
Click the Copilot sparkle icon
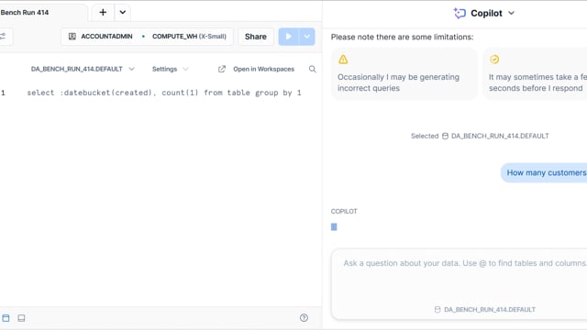pos(460,13)
